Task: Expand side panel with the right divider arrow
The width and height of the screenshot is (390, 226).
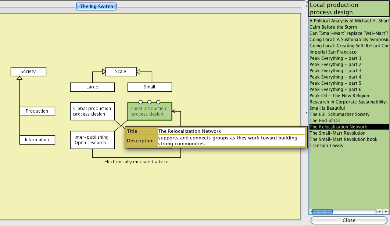Action: (307, 6)
